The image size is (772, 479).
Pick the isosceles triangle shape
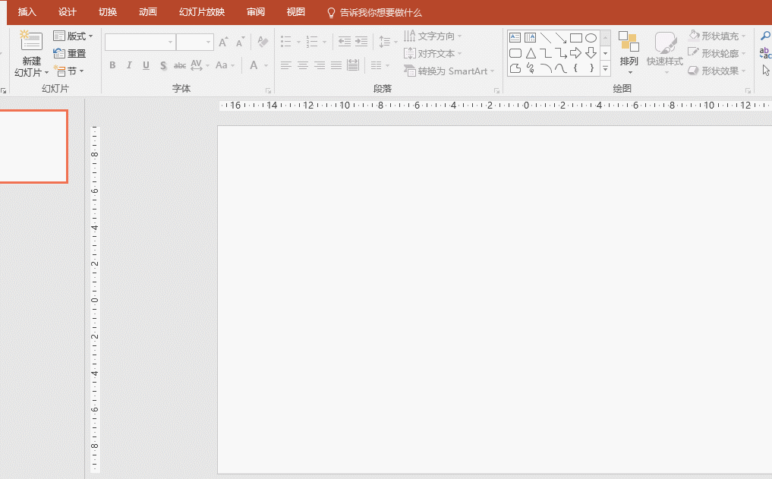click(531, 53)
